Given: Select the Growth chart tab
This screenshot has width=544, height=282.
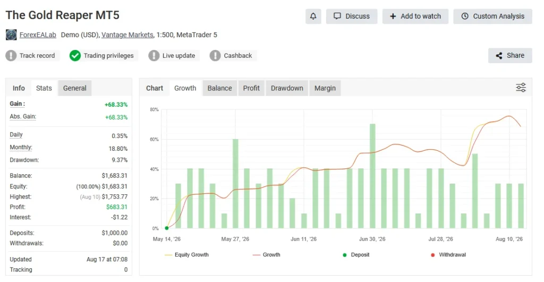Looking at the screenshot, I should pos(185,88).
